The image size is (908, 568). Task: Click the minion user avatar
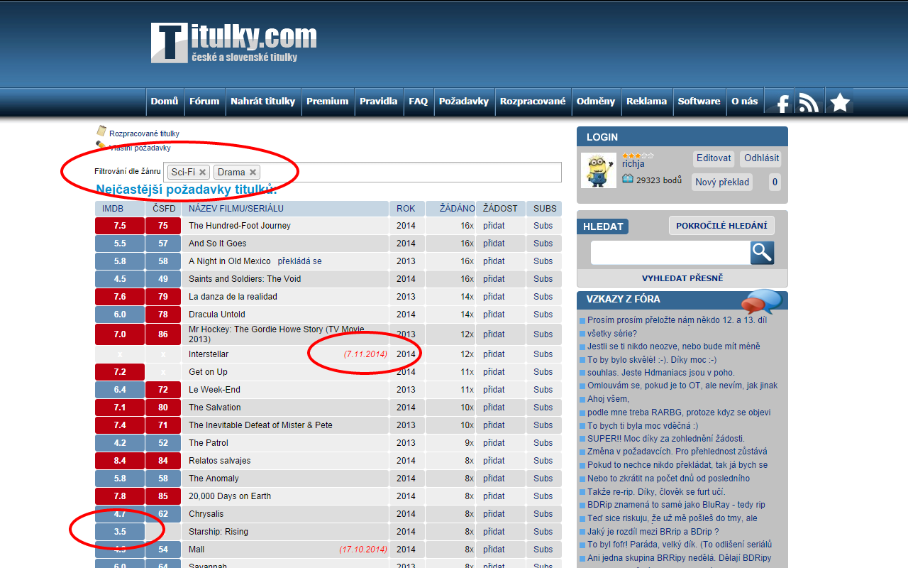tap(599, 170)
